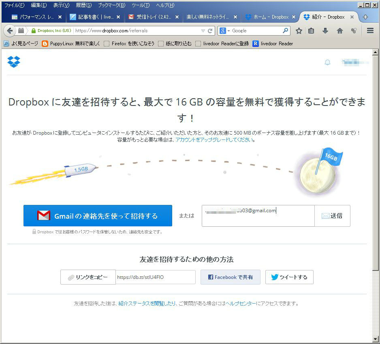380x344 pixels.
Task: Open the Firefox hamburger menu
Action: (370, 30)
